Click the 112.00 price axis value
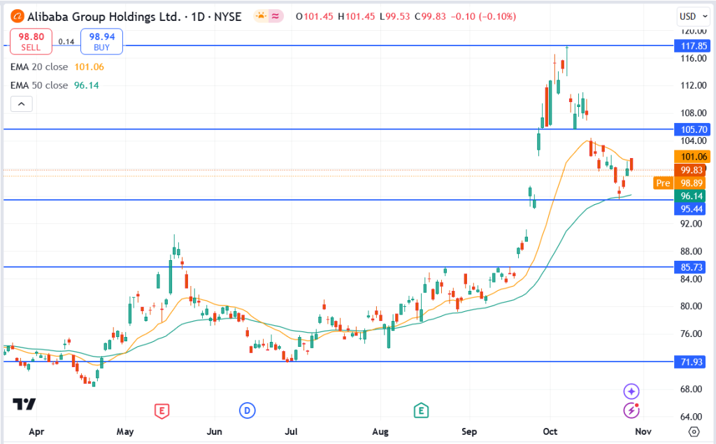 click(693, 85)
